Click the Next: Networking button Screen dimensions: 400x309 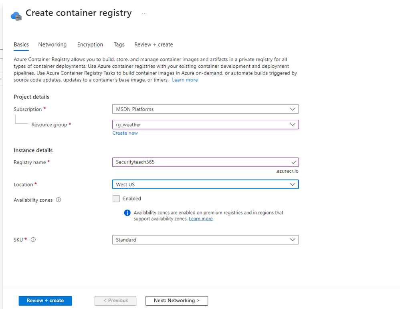pyautogui.click(x=177, y=301)
